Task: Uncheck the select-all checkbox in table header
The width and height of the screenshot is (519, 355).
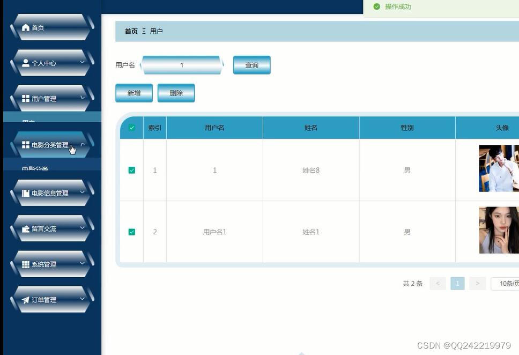Action: [x=131, y=128]
